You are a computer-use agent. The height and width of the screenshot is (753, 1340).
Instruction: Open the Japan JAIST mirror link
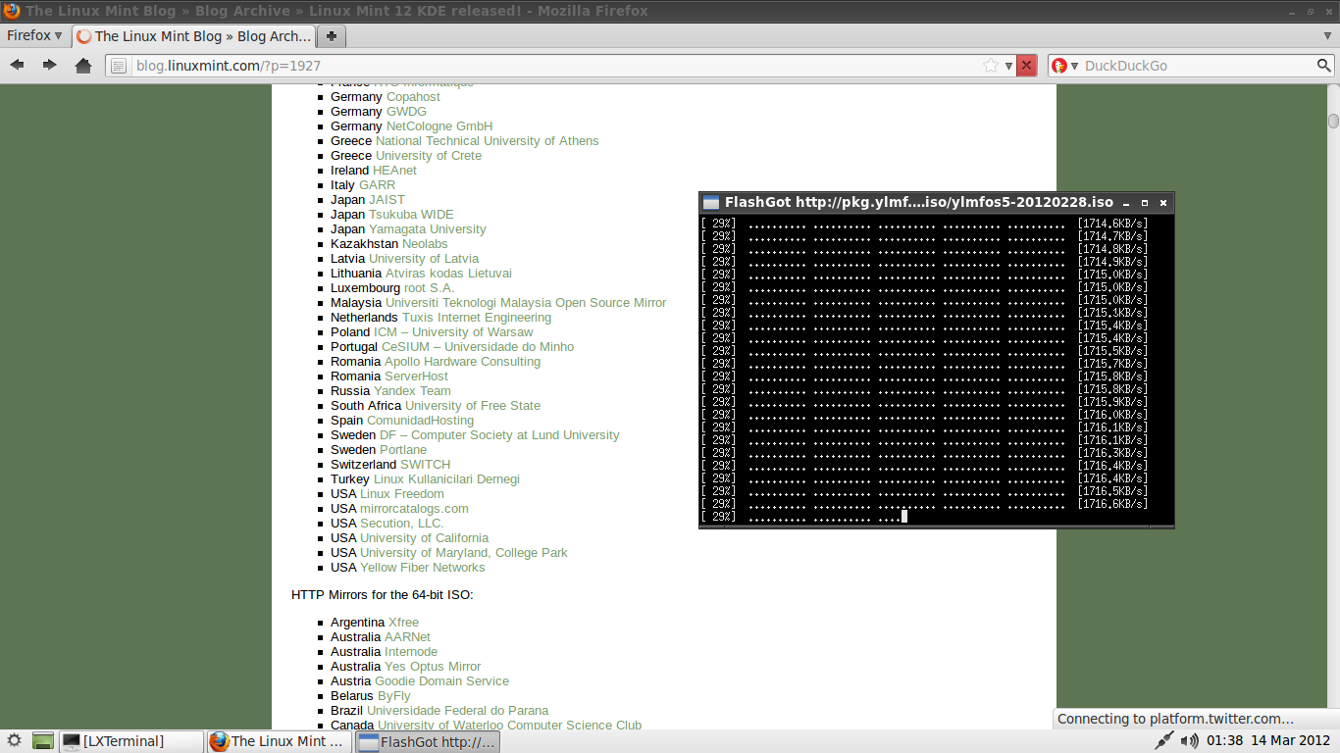pyautogui.click(x=387, y=199)
